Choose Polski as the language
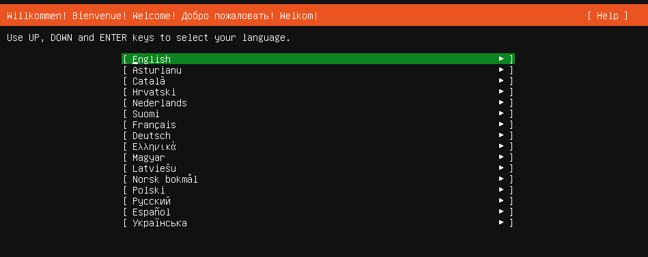The image size is (648, 257). coord(318,190)
